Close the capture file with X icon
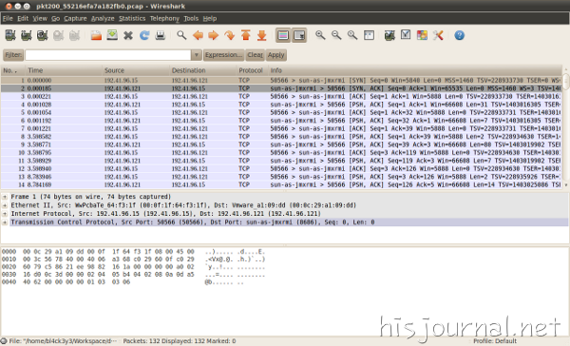Viewport: 570px width, 346px height. pyautogui.click(x=128, y=35)
